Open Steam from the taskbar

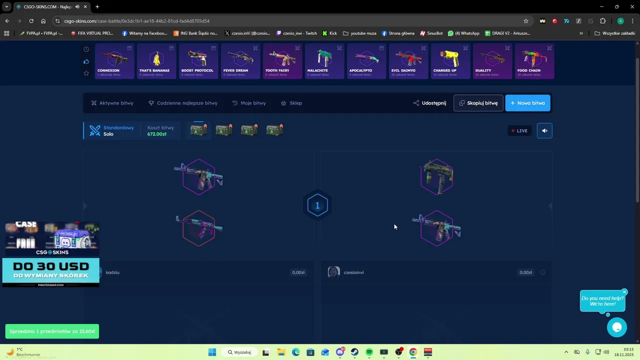[354, 352]
